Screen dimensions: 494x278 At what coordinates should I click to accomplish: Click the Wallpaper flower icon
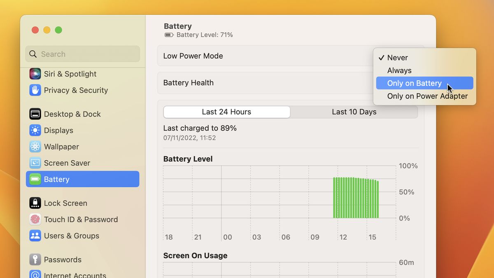pyautogui.click(x=35, y=147)
